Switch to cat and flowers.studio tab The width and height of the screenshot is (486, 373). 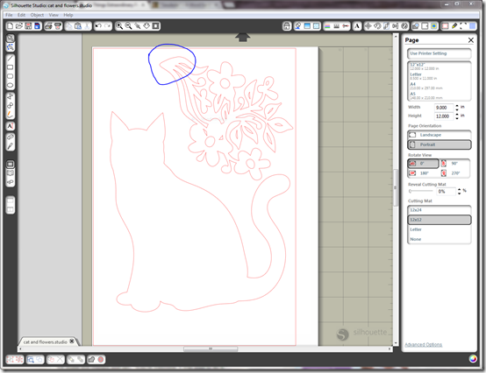tap(45, 341)
